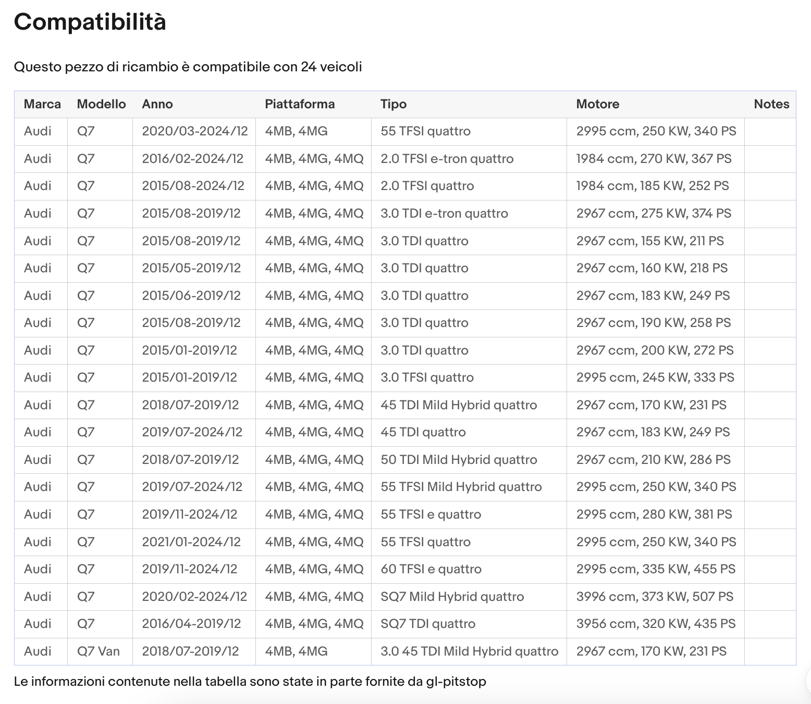The image size is (811, 704).
Task: Click the 2020/03-2024/12 year cell
Action: coord(194,131)
